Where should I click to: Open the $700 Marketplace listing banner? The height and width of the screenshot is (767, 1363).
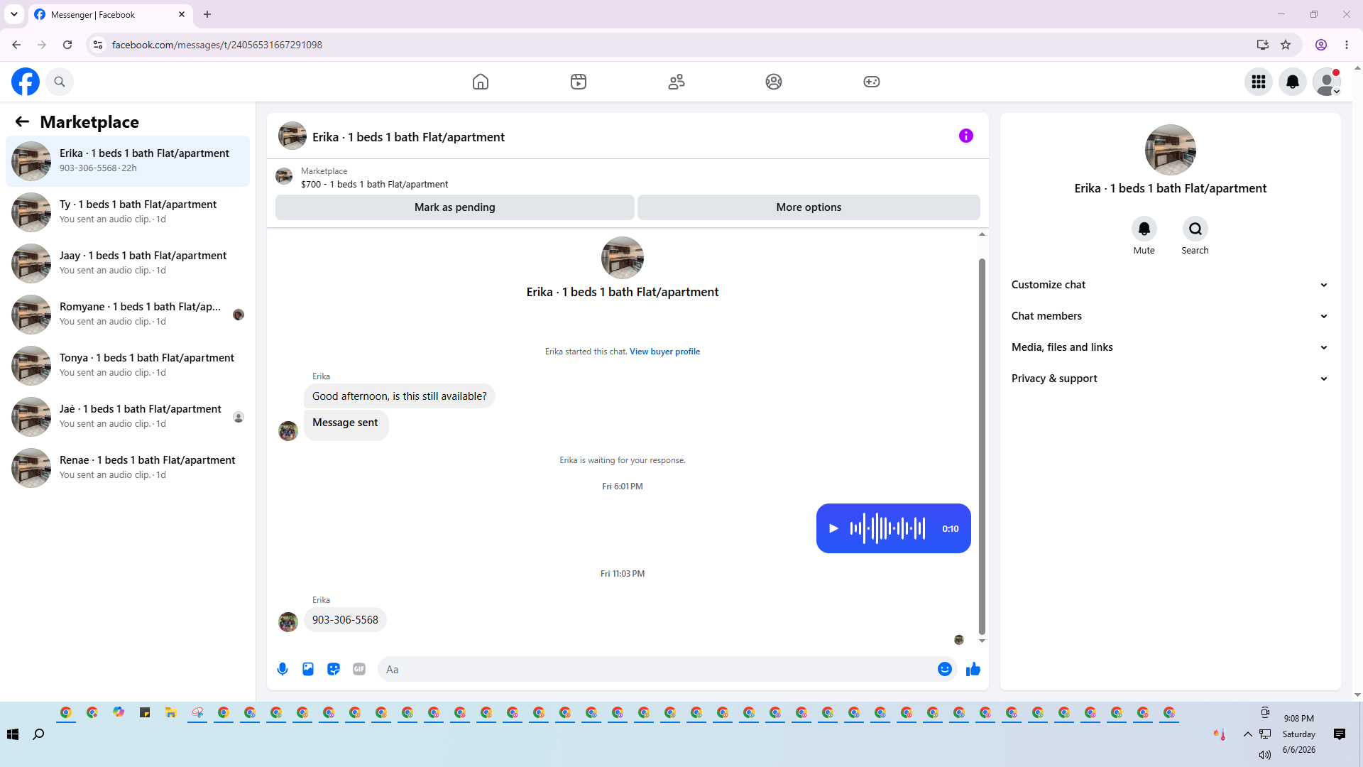(628, 178)
